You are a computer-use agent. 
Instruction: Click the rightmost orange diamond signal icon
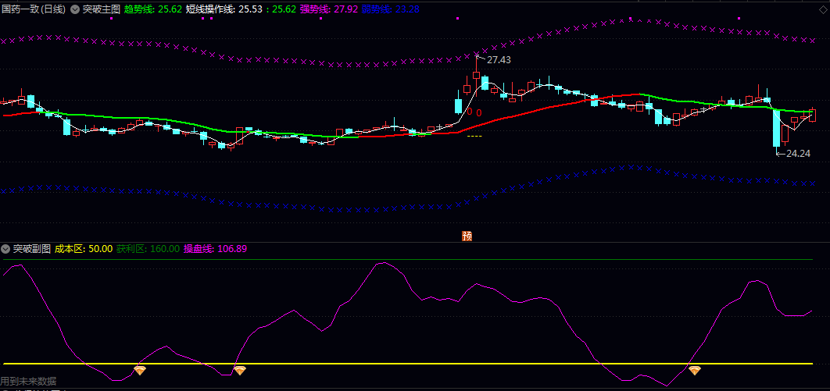[695, 371]
